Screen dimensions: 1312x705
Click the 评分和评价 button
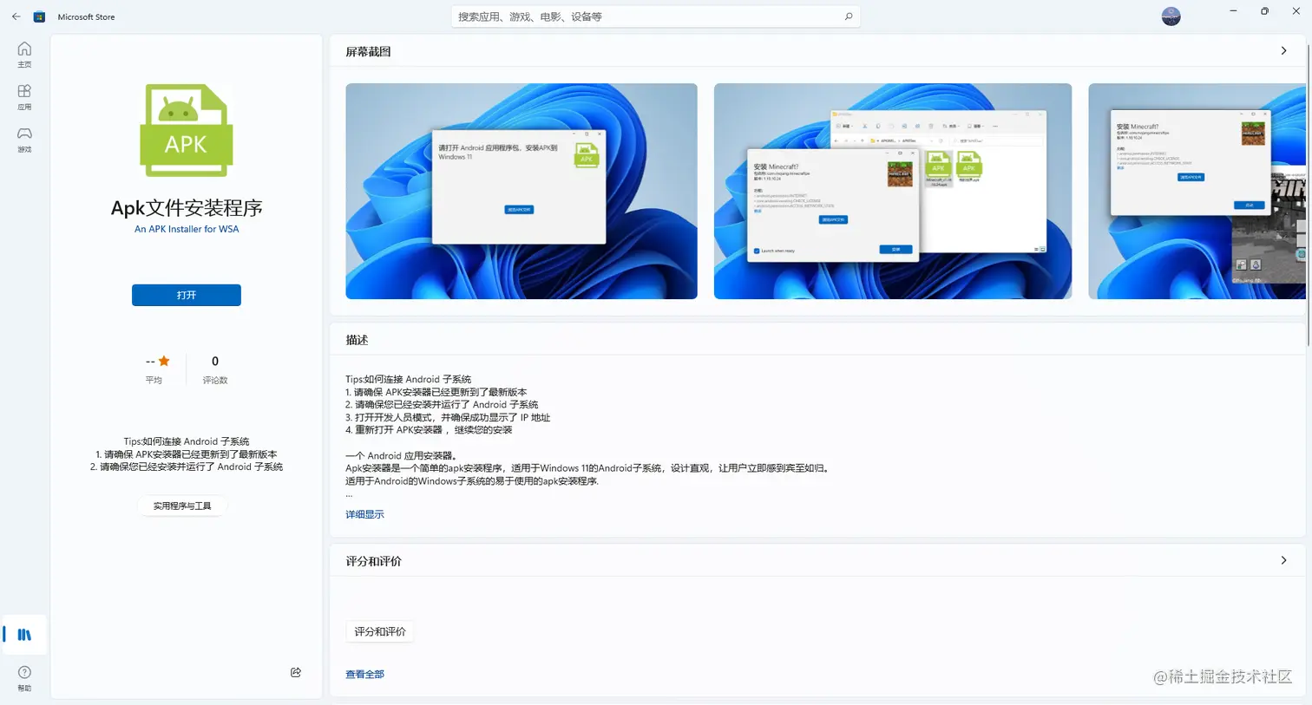coord(380,631)
